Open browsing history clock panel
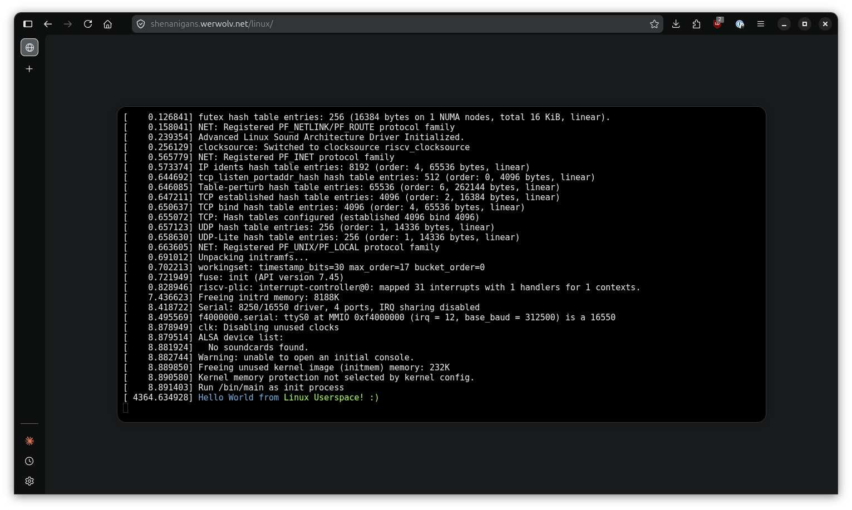This screenshot has height=510, width=852. 29,461
